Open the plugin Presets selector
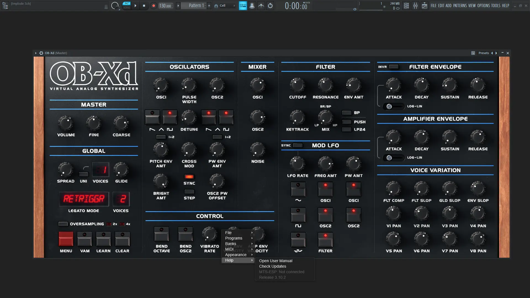Viewport: 530px width, 298px height. 483,53
